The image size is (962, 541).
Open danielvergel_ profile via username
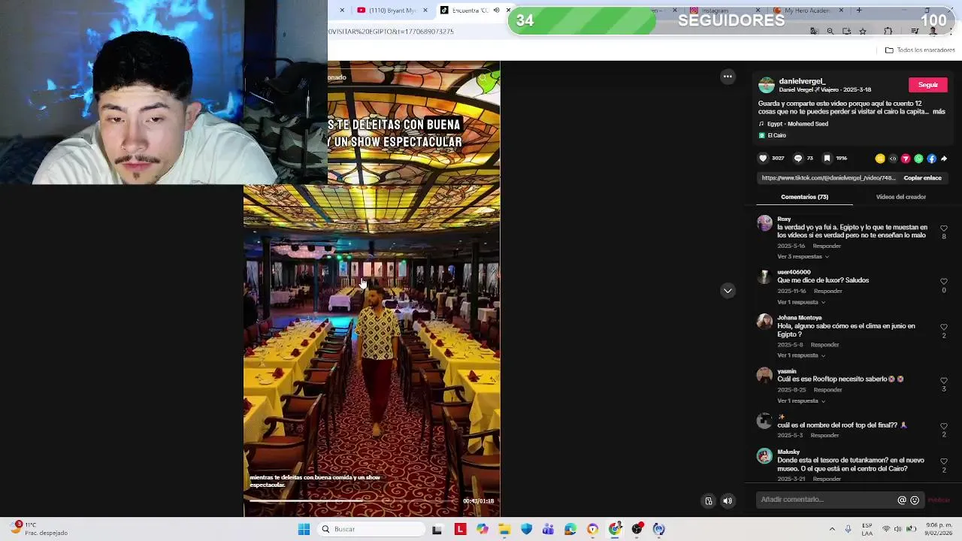(802, 81)
